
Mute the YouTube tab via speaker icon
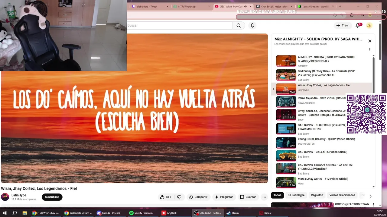(246, 6)
